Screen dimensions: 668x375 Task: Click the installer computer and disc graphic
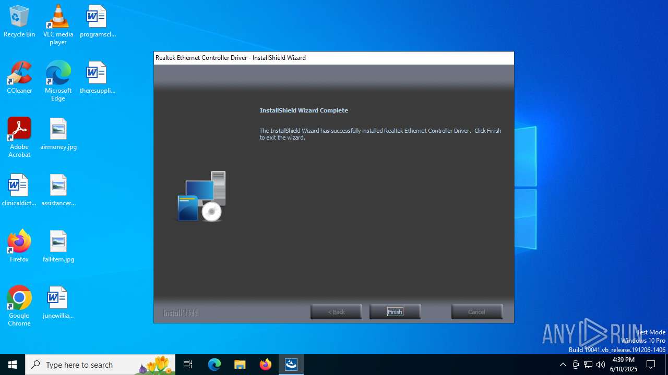(x=201, y=196)
